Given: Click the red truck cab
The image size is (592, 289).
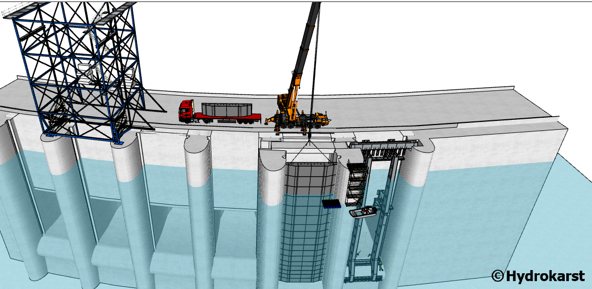Looking at the screenshot, I should [x=186, y=111].
